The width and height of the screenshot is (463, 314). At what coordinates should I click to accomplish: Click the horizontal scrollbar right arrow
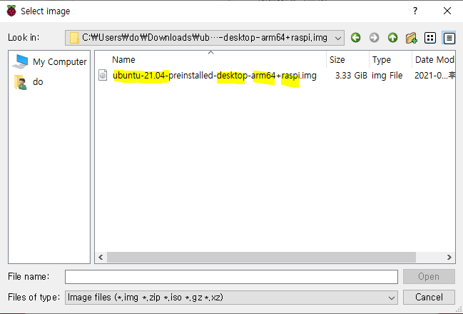tap(449, 257)
